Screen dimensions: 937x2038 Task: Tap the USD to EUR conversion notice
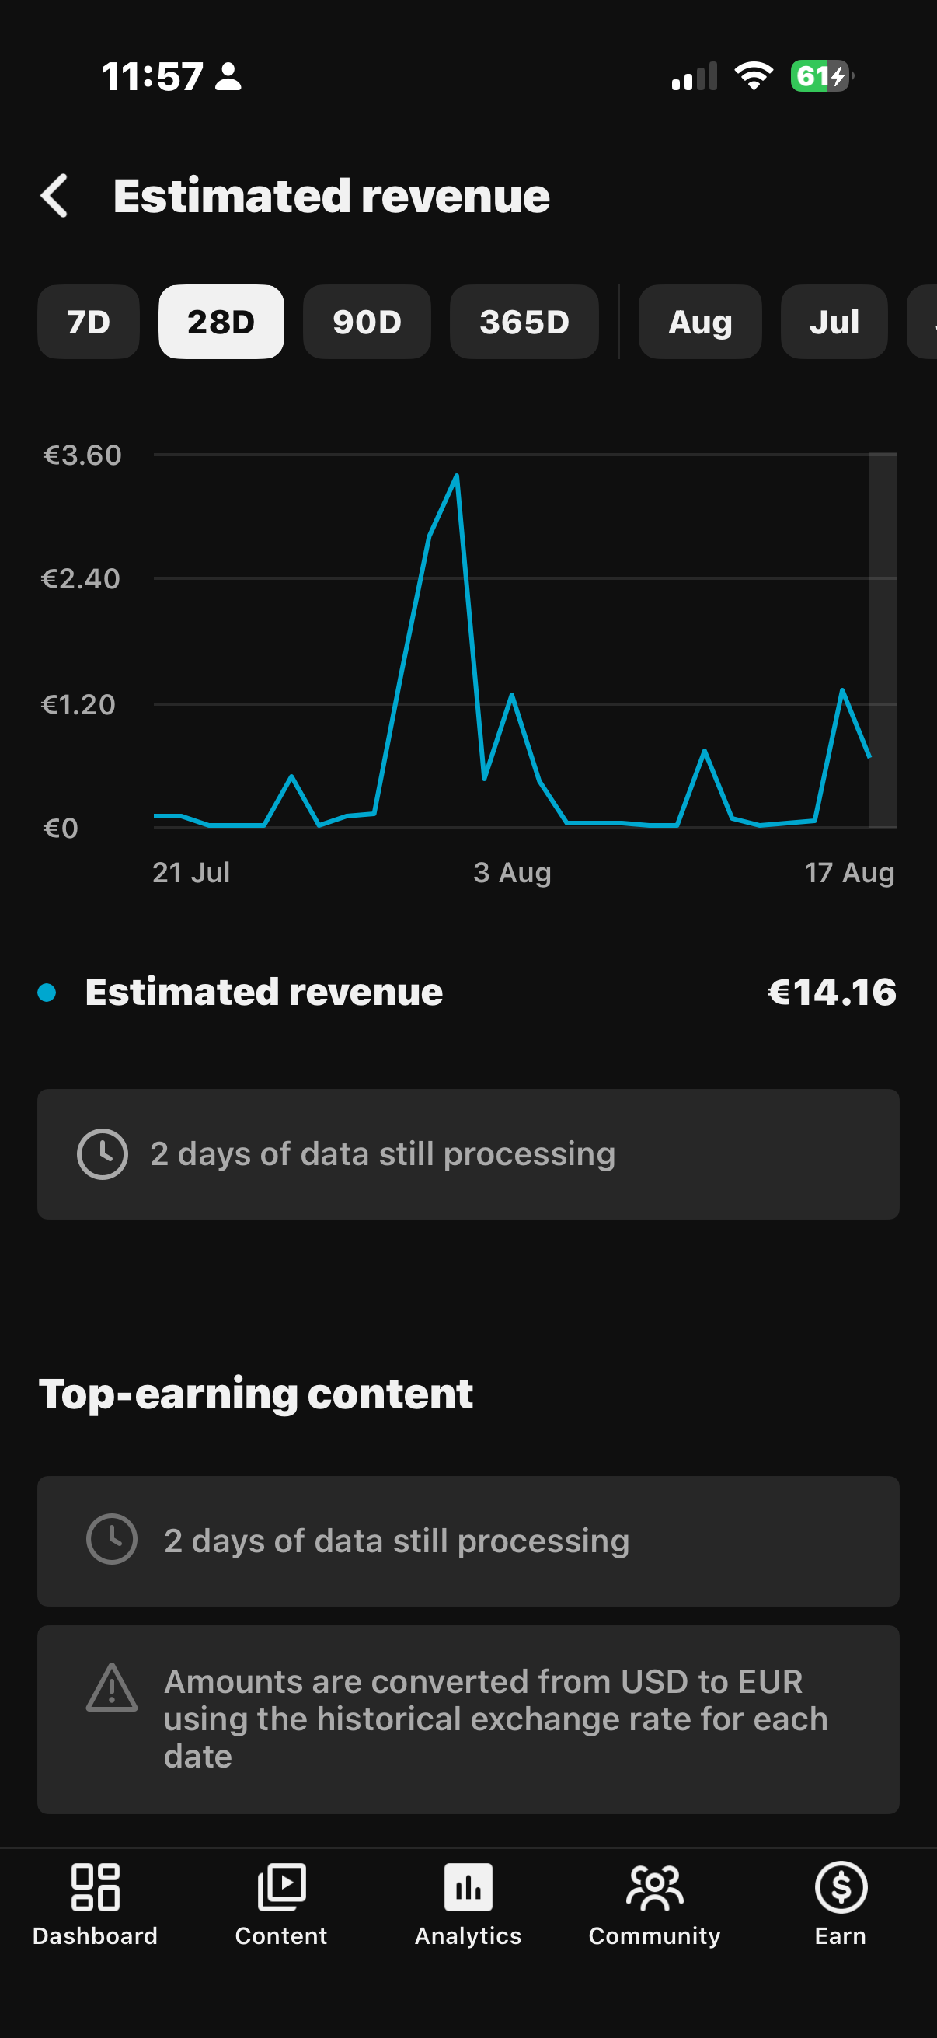[468, 1719]
